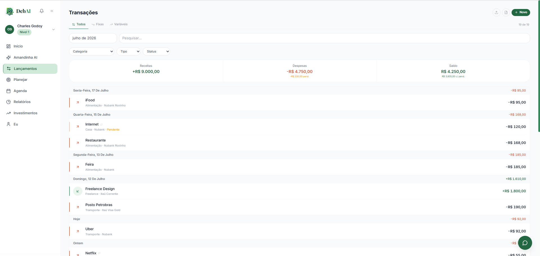Click the Netflix transaction title
This screenshot has height=256, width=540.
click(91, 253)
